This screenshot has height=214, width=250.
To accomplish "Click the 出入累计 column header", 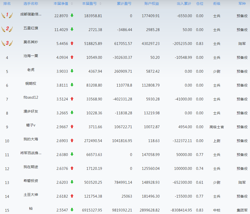I will click(184, 4).
